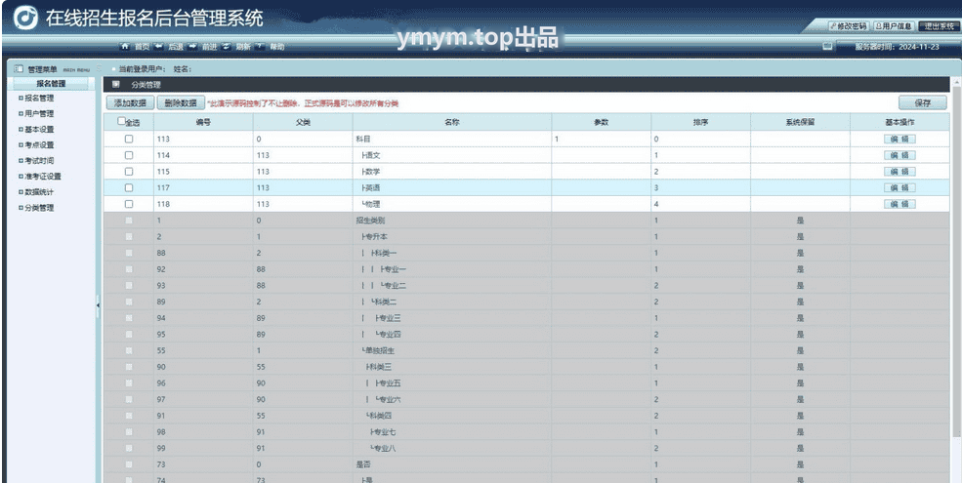Click the system logo icon in header
Image resolution: width=962 pixels, height=483 pixels.
coord(25,18)
